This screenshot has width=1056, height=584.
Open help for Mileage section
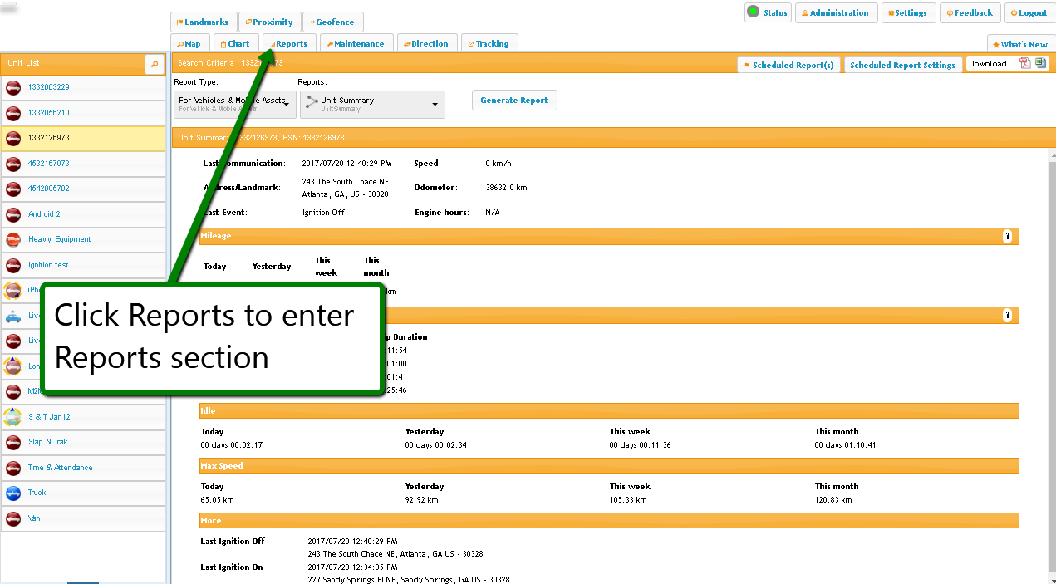coord(1007,237)
